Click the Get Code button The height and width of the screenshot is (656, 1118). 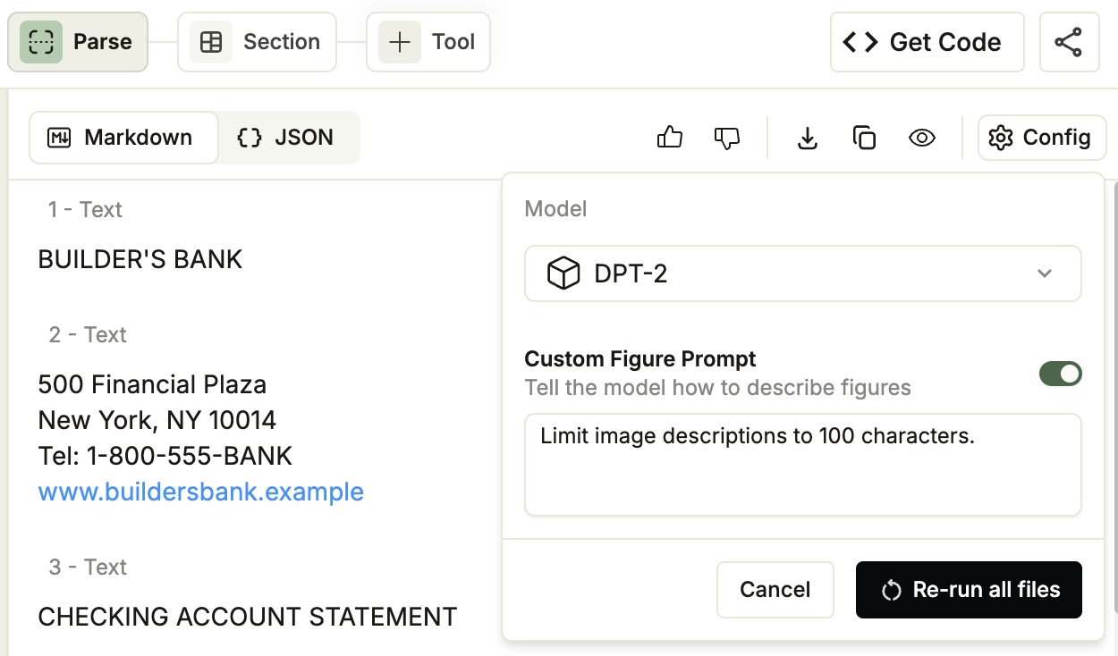point(927,42)
